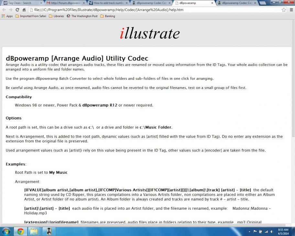Expand the Banking bookmarks folder
This screenshot has width=295, height=236.
(x=108, y=16)
